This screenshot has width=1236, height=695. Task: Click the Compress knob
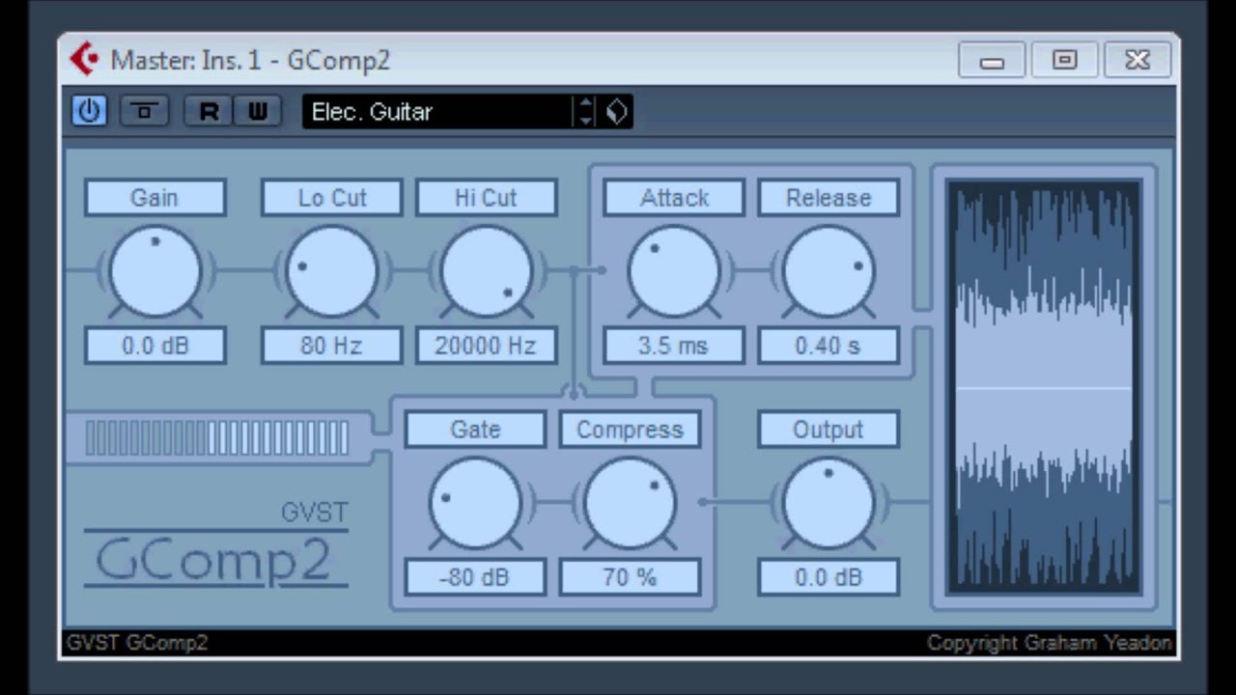coord(630,503)
